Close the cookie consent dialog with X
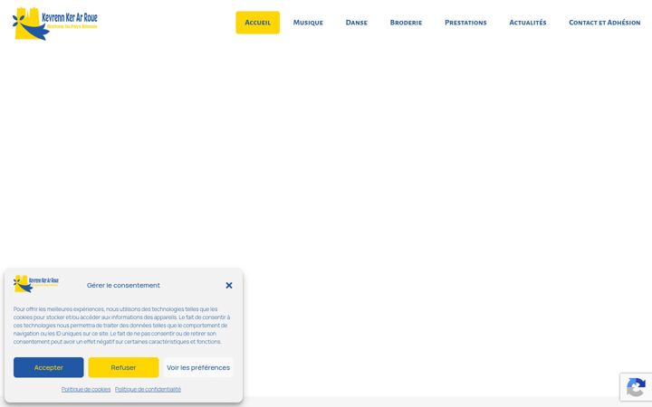The width and height of the screenshot is (652, 407). point(229,285)
